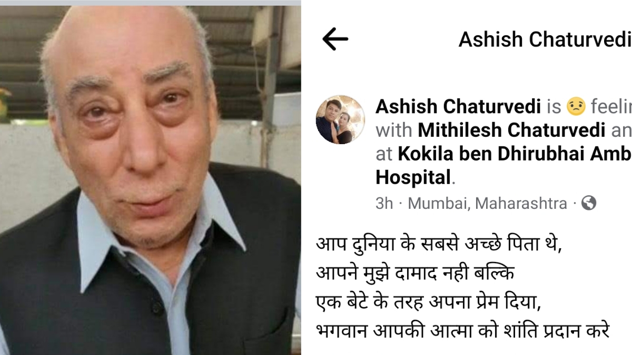Click the word Hospital in the check-in
Image resolution: width=632 pixels, height=355 pixels.
point(413,177)
